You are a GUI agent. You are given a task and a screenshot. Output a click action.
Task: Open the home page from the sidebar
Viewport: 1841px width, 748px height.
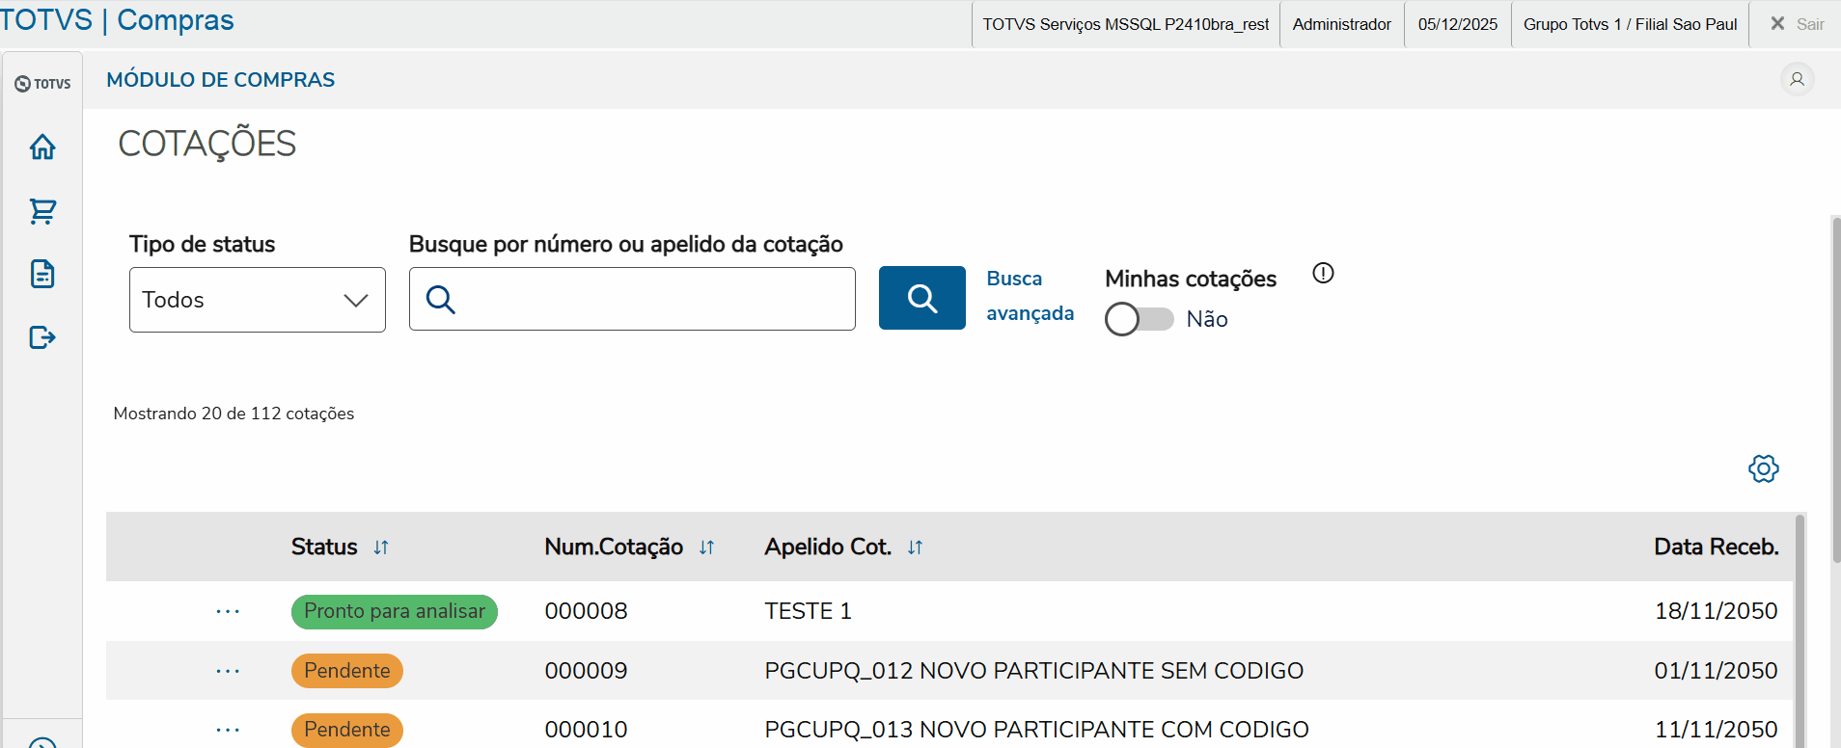pos(42,147)
